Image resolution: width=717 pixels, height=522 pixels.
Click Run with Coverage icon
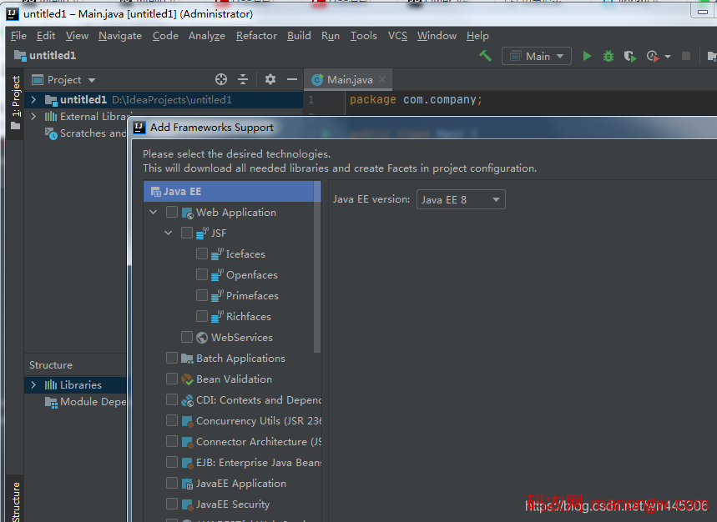pos(630,56)
